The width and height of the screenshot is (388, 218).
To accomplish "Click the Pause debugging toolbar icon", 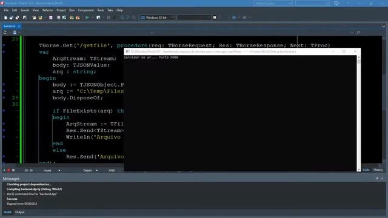I will pos(109,18).
